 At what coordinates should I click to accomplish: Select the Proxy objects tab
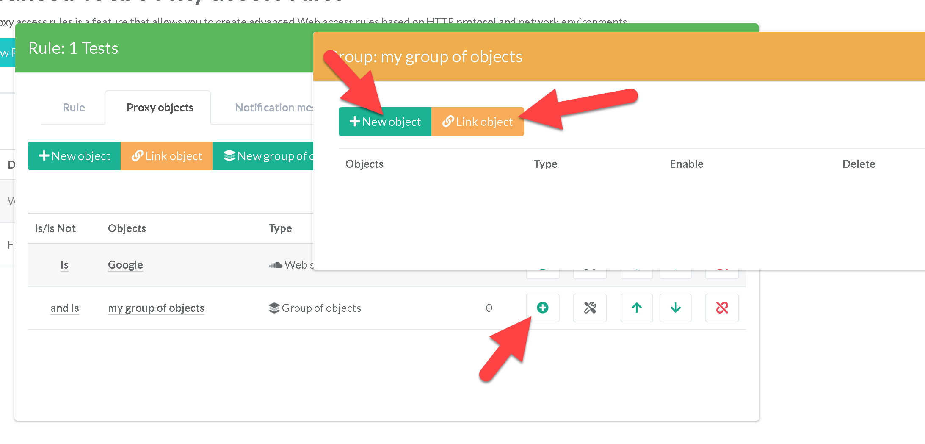click(x=160, y=108)
